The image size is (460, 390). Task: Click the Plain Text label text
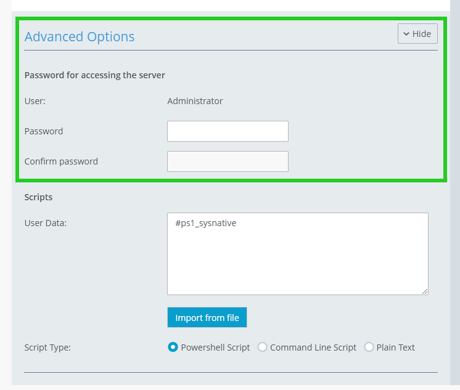(395, 347)
